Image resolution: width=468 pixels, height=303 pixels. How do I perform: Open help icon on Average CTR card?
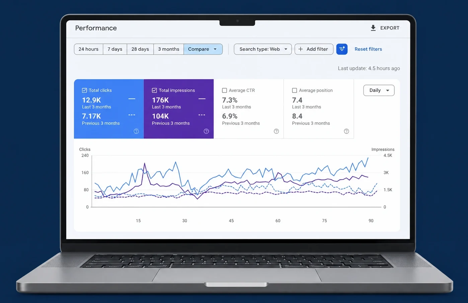coord(276,131)
